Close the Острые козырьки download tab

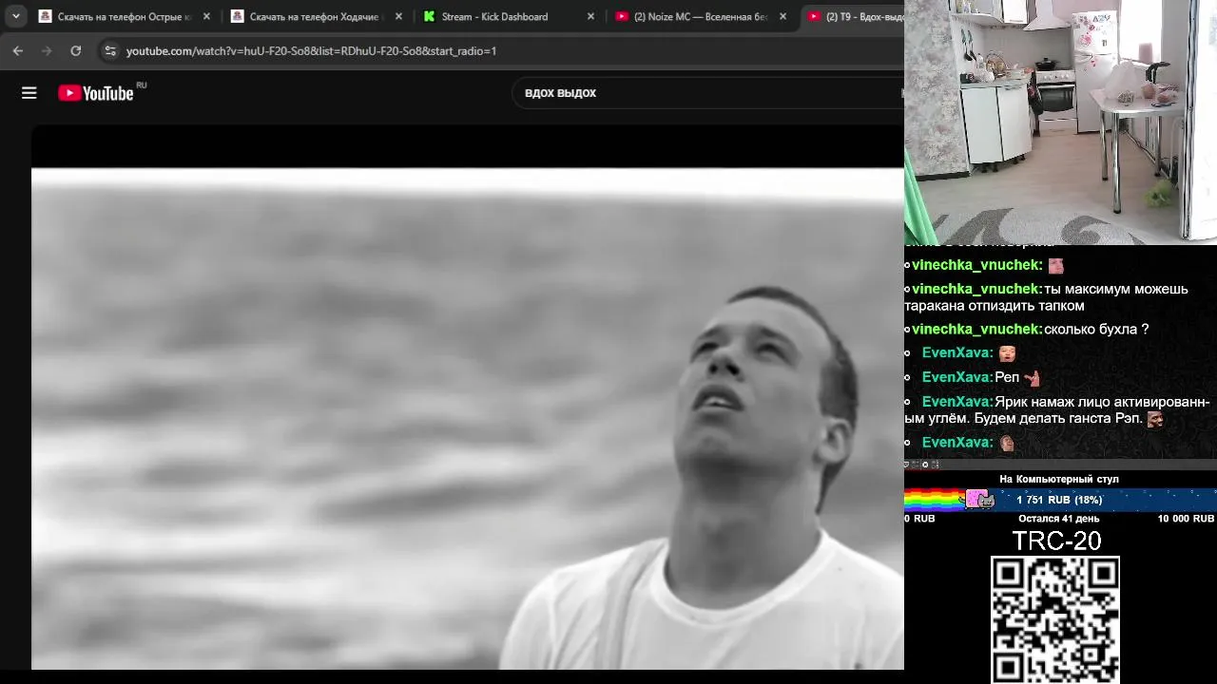point(206,16)
